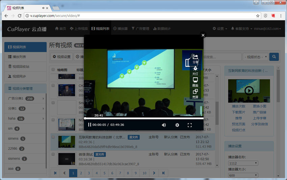Screen dimensions: 287x180
Task: Bookmark this page with star icon
Action: pyautogui.click(x=258, y=16)
